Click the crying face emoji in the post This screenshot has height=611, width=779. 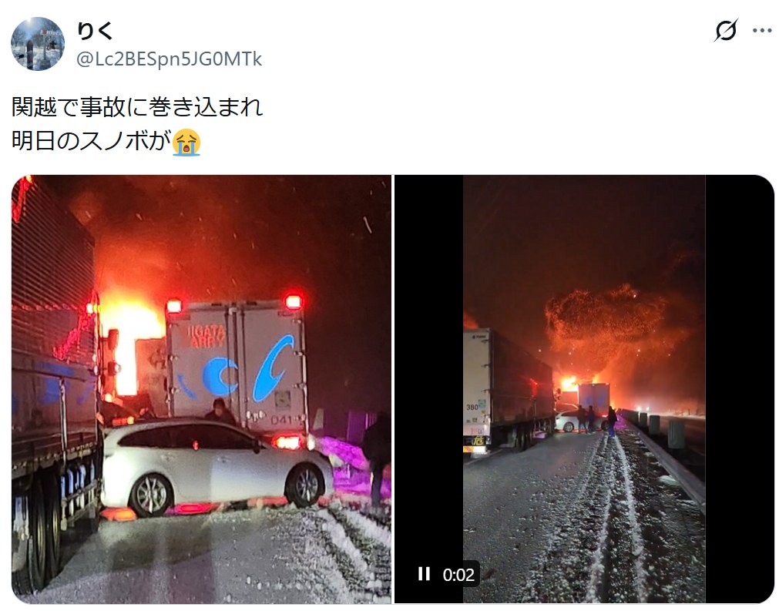[x=186, y=142]
